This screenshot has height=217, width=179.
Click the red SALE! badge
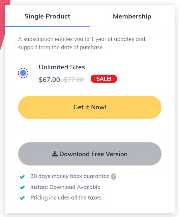pyautogui.click(x=104, y=79)
